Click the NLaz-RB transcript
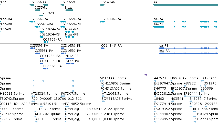 69,37
